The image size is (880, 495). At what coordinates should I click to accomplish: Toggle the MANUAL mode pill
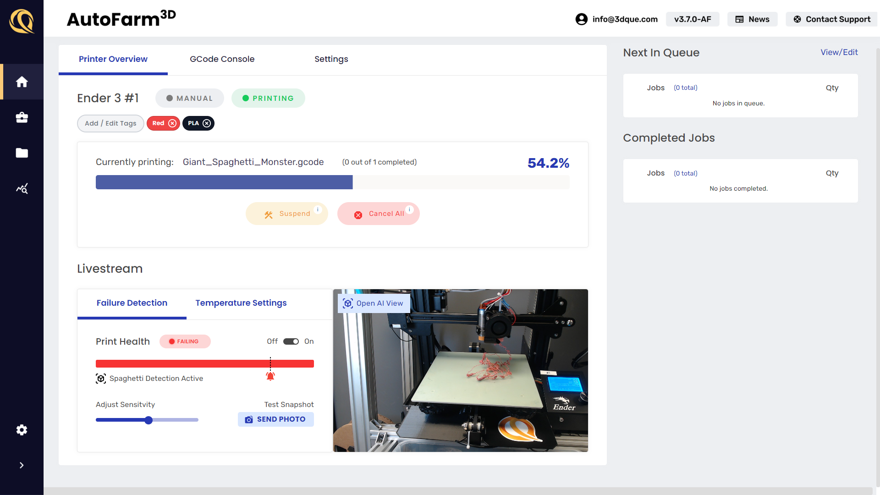click(x=189, y=98)
